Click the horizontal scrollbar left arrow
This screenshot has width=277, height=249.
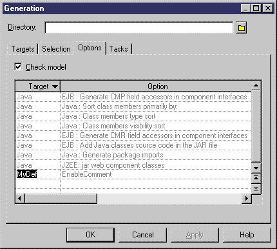click(20, 198)
